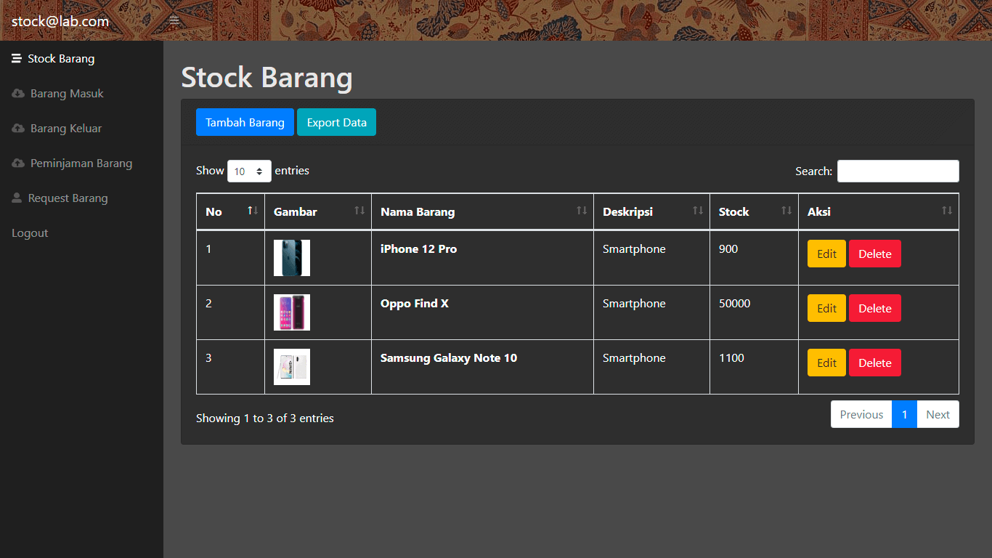Sort by Deskripsi column arrows
The width and height of the screenshot is (992, 558).
[x=698, y=211]
